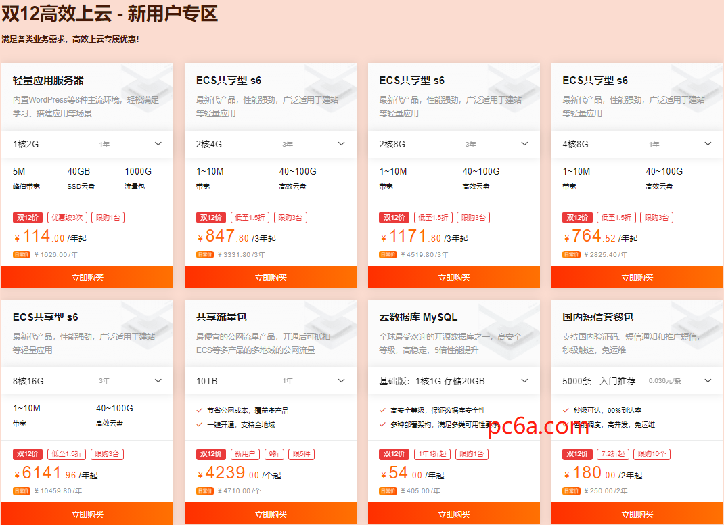Click the ¥3331.80/3年 daily price
Screen dimensions: 724x525
pyautogui.click(x=242, y=255)
